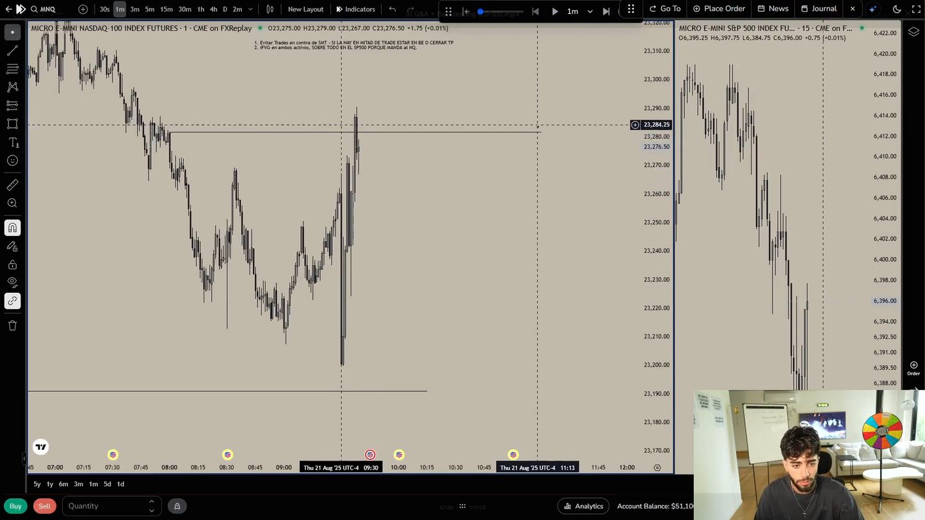Focus the Quantity input field
925x520 pixels.
[x=111, y=506]
